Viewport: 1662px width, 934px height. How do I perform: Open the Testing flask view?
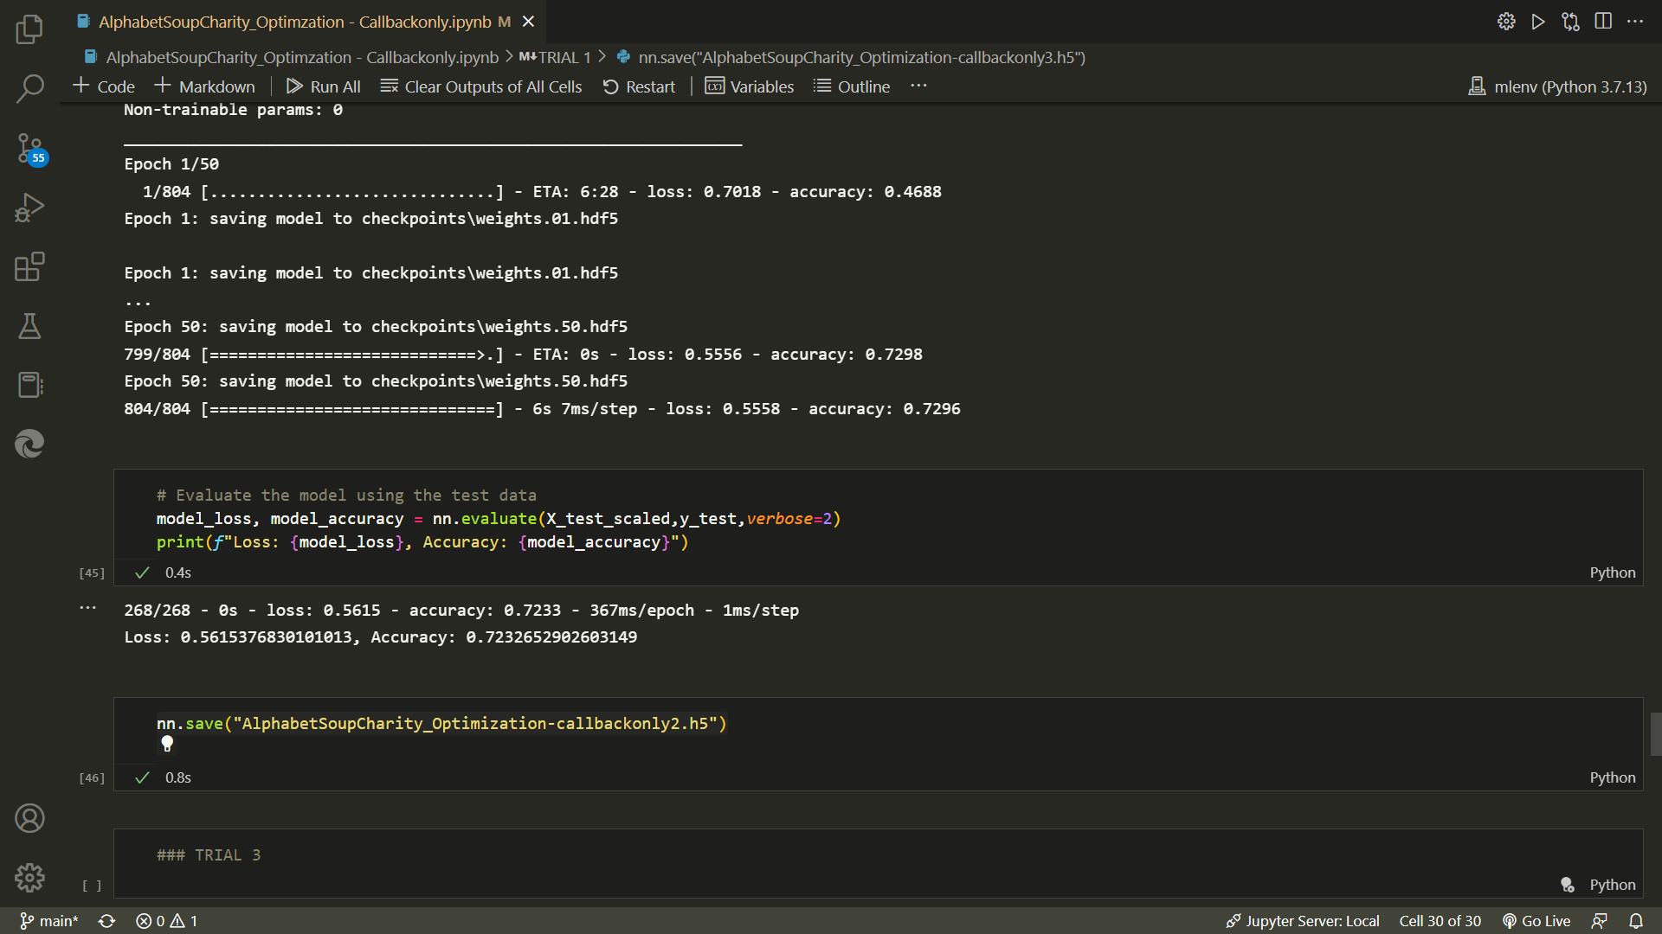[x=29, y=326]
